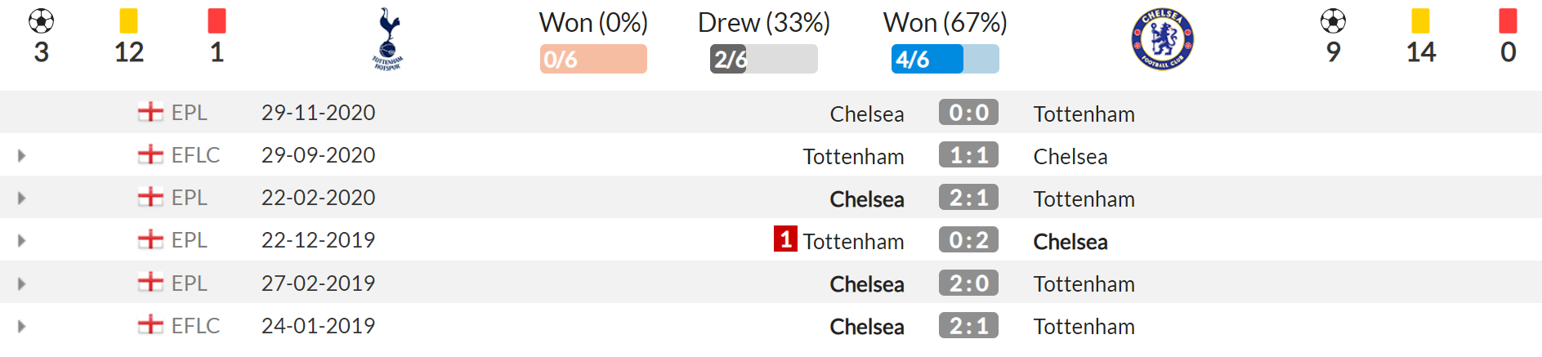Open the 1:1 score result

(x=968, y=154)
